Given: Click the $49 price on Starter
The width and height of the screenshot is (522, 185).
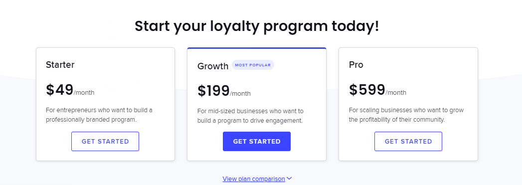Looking at the screenshot, I should [60, 90].
